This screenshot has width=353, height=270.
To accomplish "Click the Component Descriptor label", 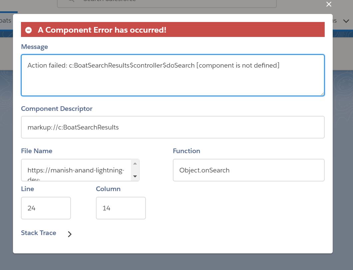I will pyautogui.click(x=57, y=109).
